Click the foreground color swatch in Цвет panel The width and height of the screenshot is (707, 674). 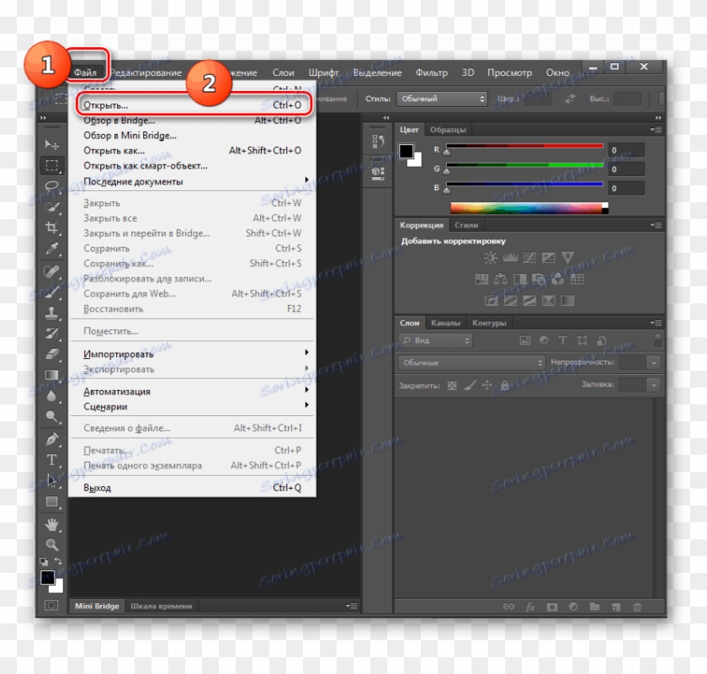(x=406, y=152)
